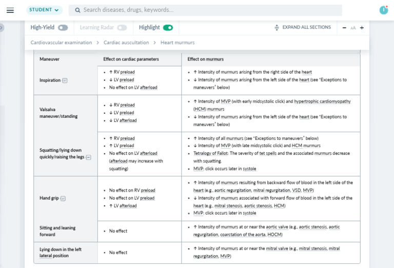Viewport: 394px width, 268px height.
Task: Open the STUDENT mode dropdown
Action: (44, 10)
